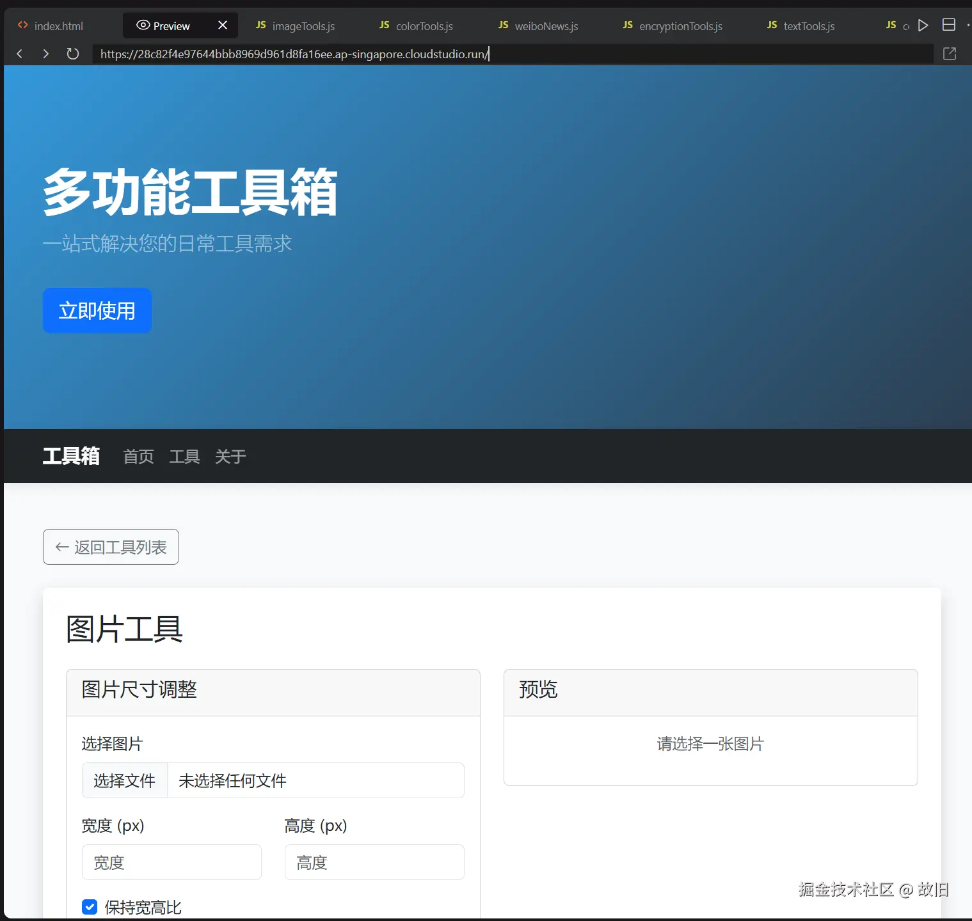Viewport: 972px width, 921px height.
Task: Click the 多功能工具箱 heading
Action: [x=190, y=193]
